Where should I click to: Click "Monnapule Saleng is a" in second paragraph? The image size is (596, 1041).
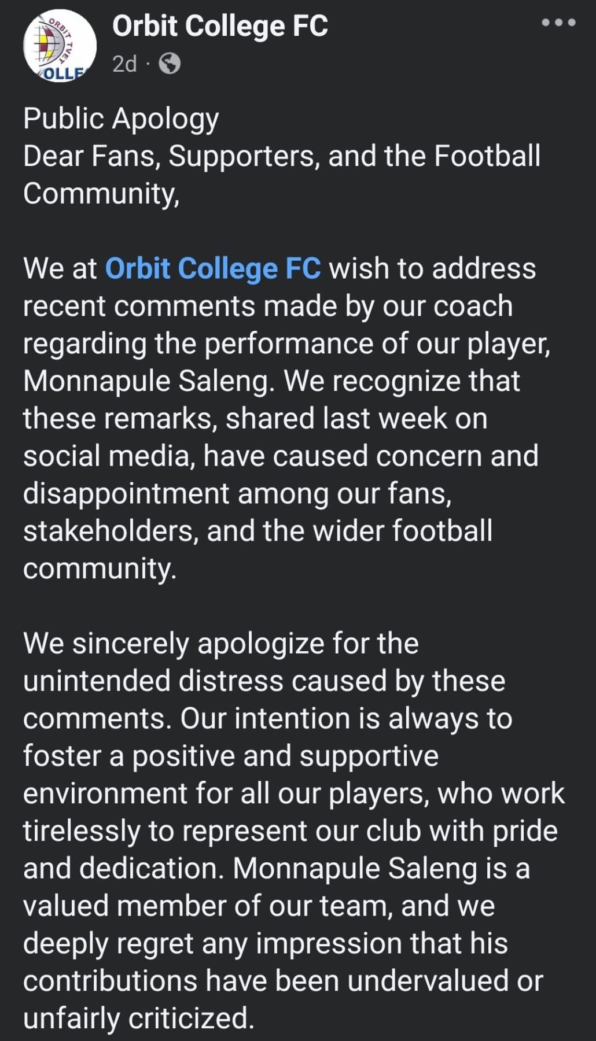coord(381,868)
